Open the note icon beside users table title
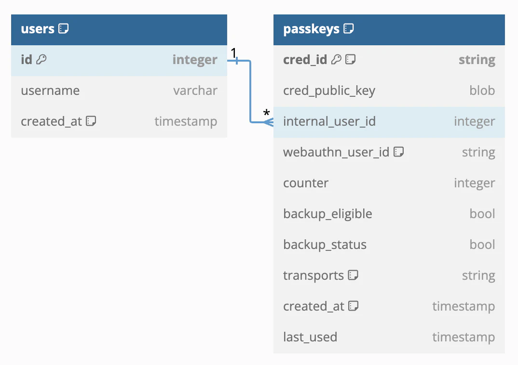This screenshot has height=365, width=518. (x=64, y=29)
